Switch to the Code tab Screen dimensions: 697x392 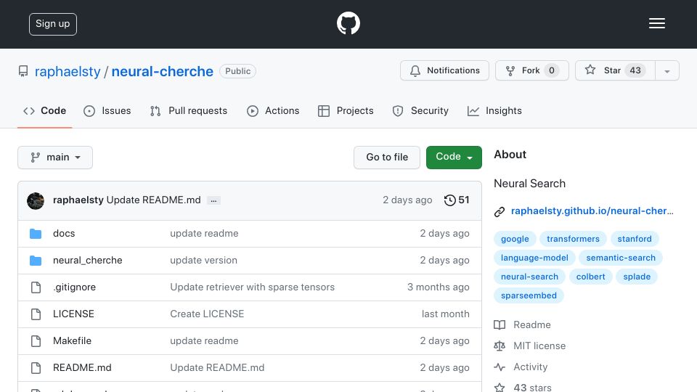click(x=44, y=110)
